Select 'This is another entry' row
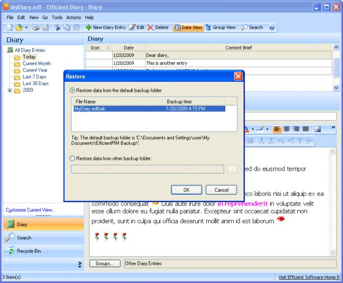This screenshot has height=283, width=343. click(209, 63)
